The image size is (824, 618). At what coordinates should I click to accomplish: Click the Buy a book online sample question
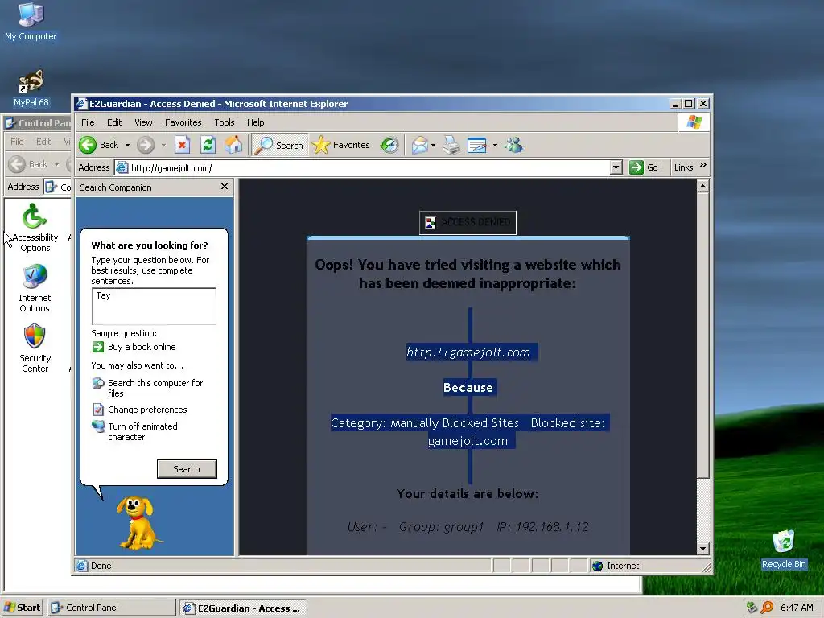click(x=142, y=347)
